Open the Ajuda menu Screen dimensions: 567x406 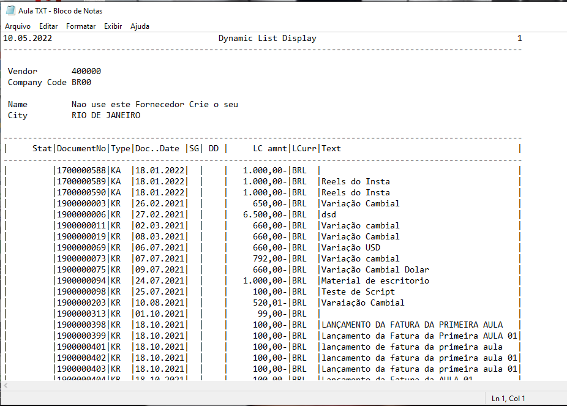point(140,26)
